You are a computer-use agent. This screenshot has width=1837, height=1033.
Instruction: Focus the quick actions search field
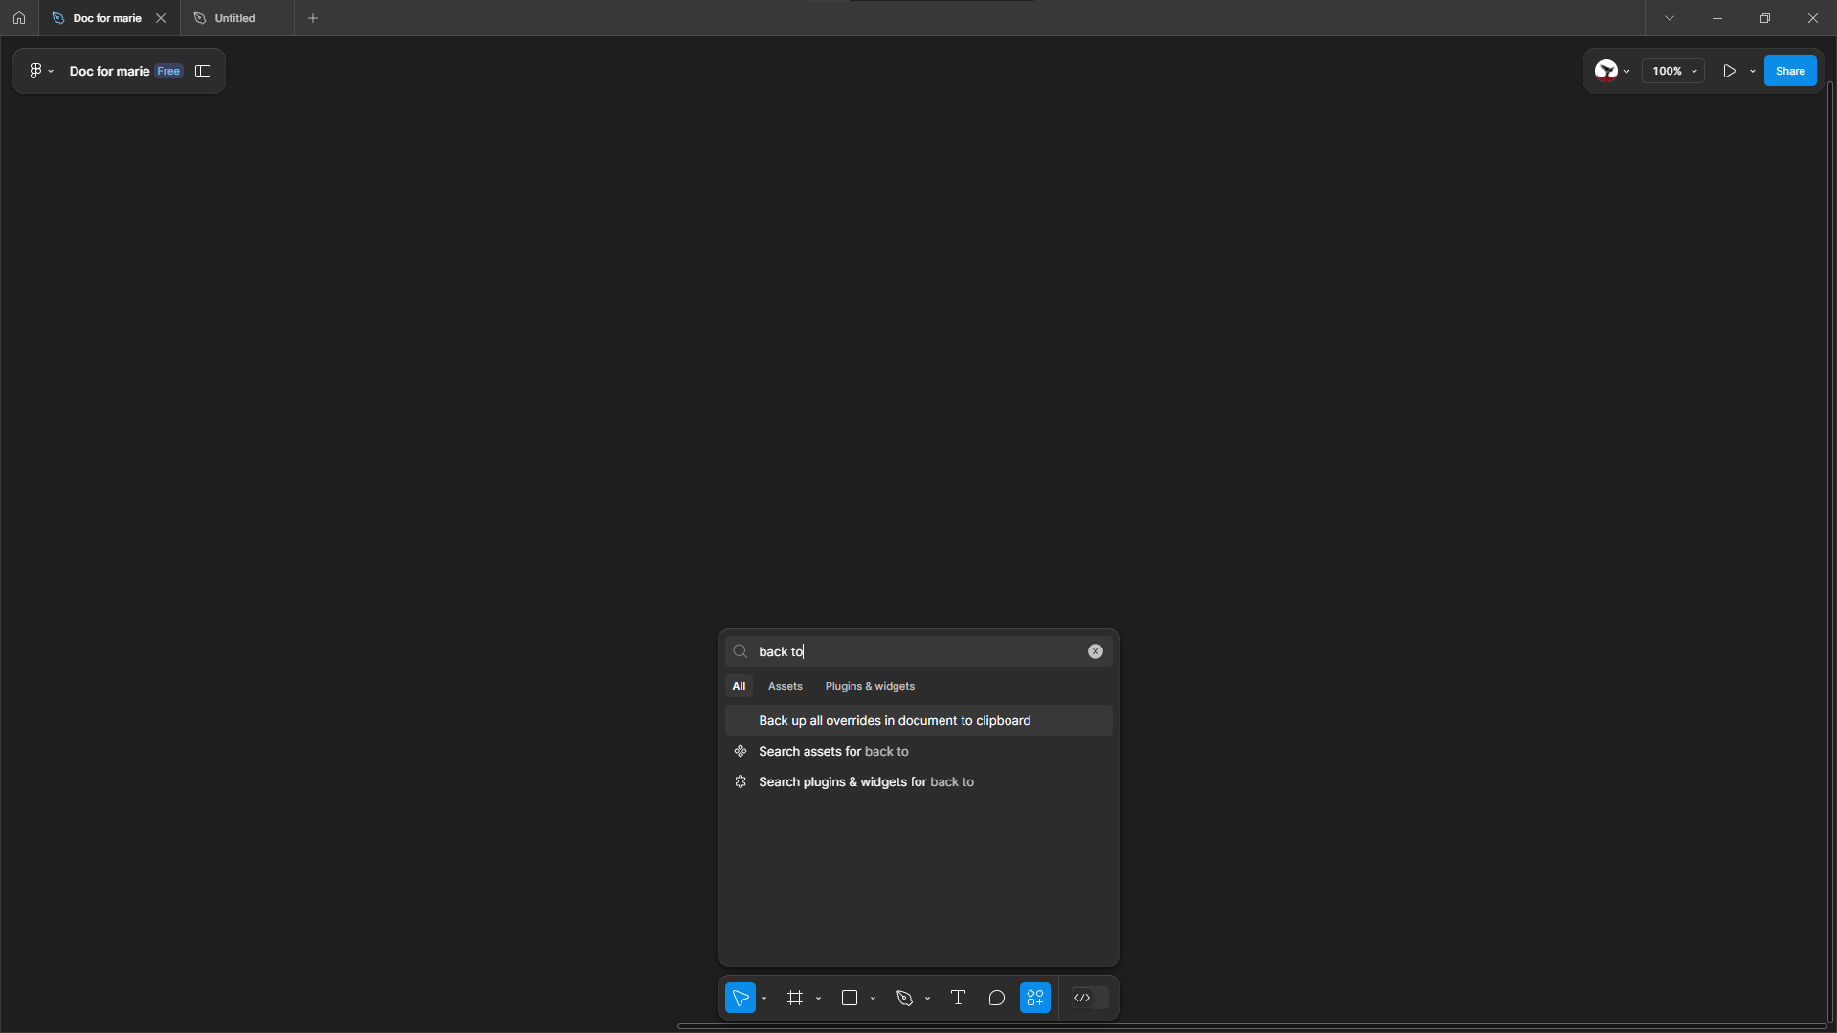click(918, 651)
